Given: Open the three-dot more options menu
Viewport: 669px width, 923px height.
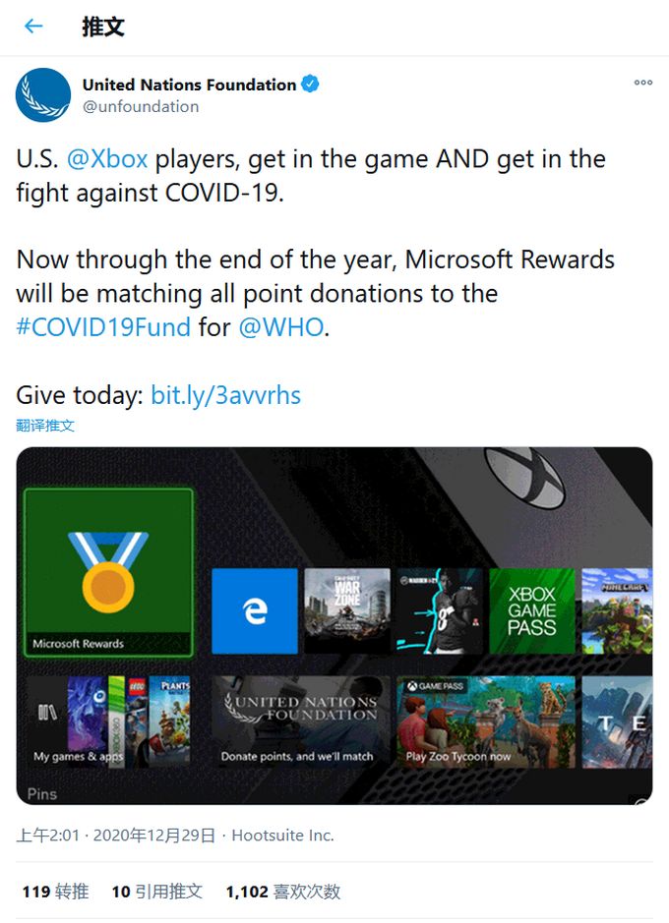Looking at the screenshot, I should coord(643,83).
